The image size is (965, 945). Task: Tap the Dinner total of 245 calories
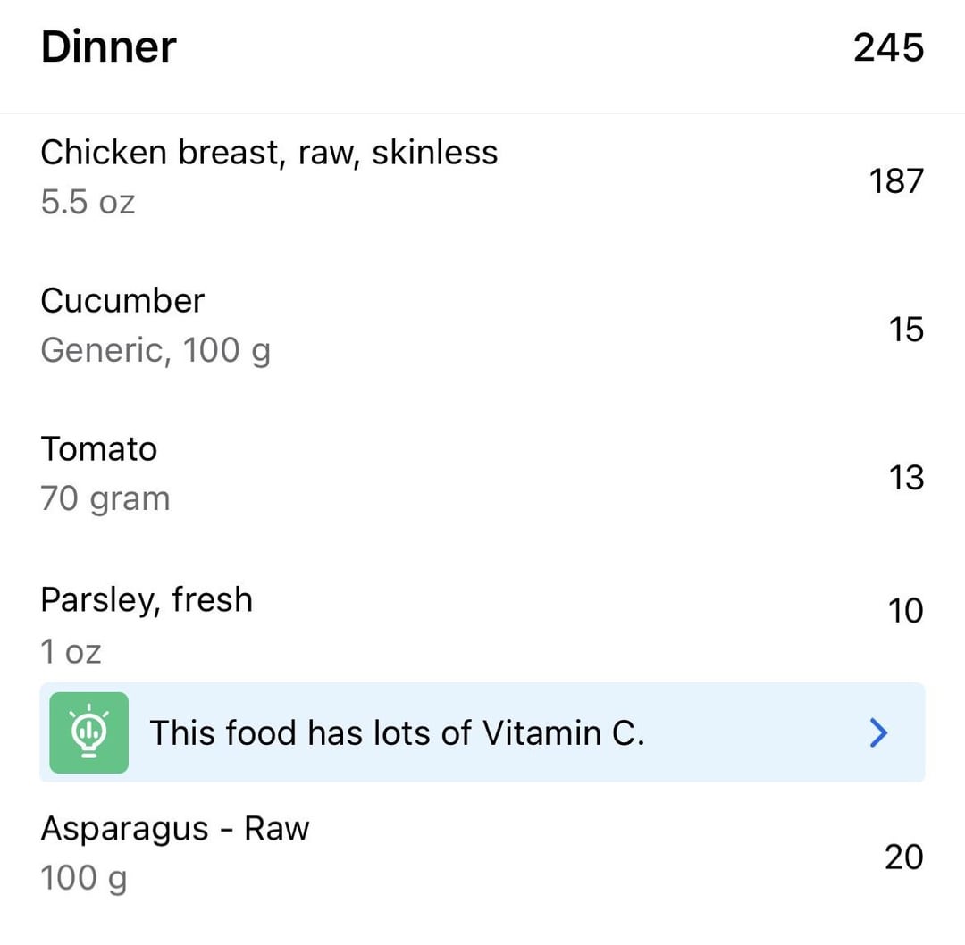click(x=888, y=48)
